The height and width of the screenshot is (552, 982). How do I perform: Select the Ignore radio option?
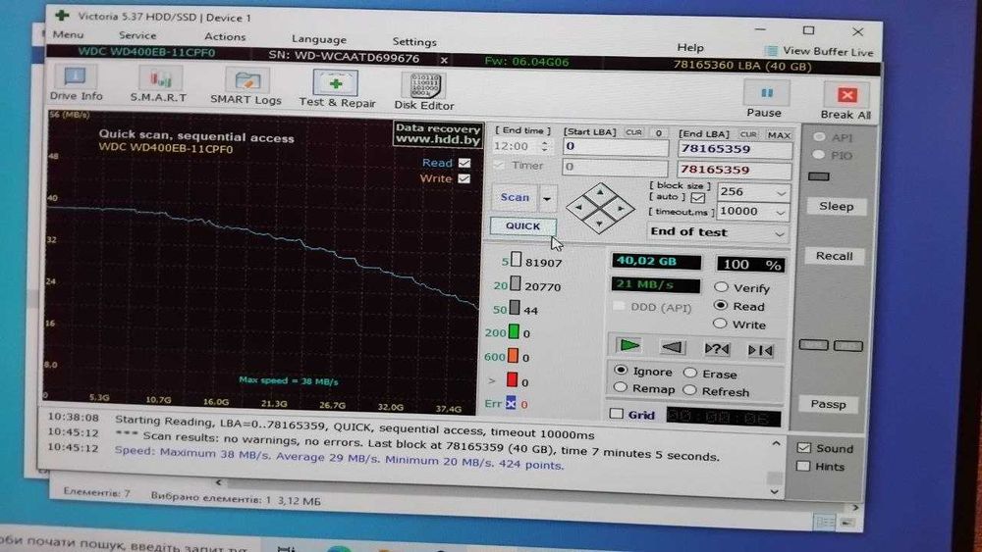point(621,370)
